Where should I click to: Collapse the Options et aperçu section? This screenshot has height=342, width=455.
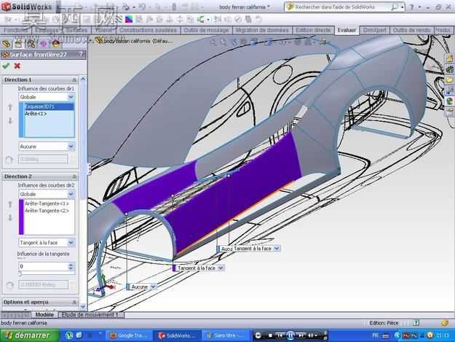74,302
